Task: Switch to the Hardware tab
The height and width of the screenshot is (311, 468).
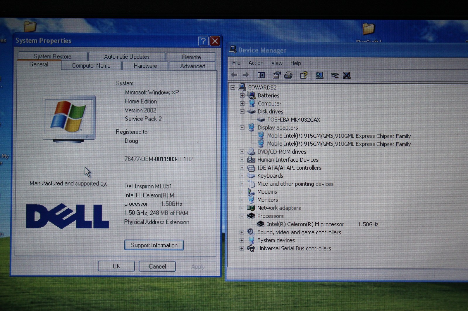Action: (x=145, y=66)
